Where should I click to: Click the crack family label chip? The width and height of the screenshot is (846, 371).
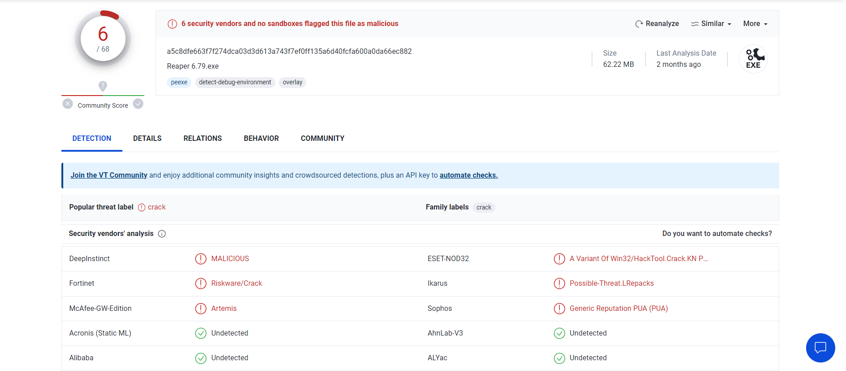point(484,208)
